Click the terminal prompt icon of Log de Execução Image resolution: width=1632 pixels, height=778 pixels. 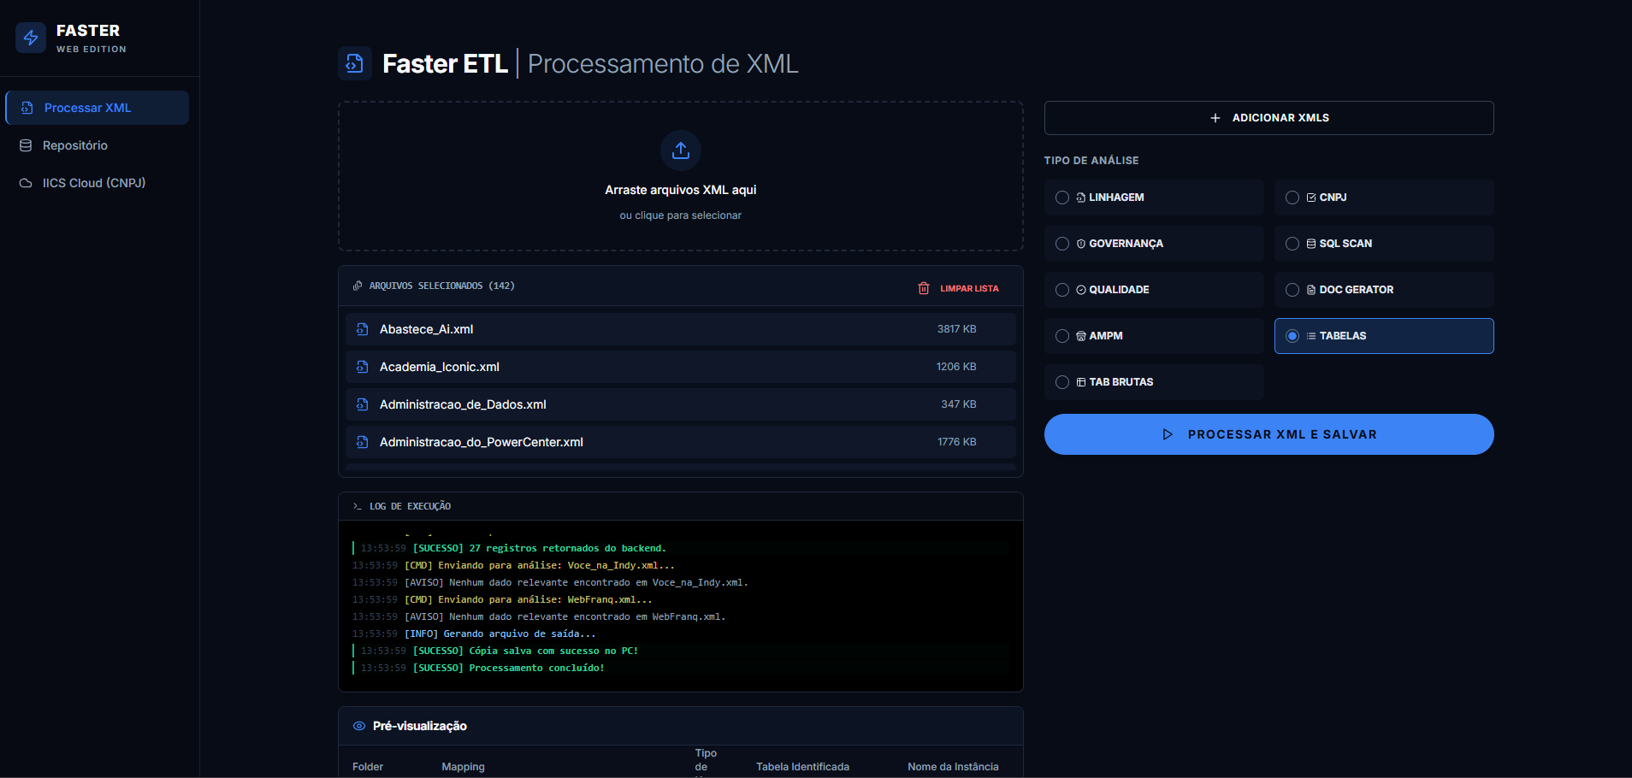click(358, 506)
